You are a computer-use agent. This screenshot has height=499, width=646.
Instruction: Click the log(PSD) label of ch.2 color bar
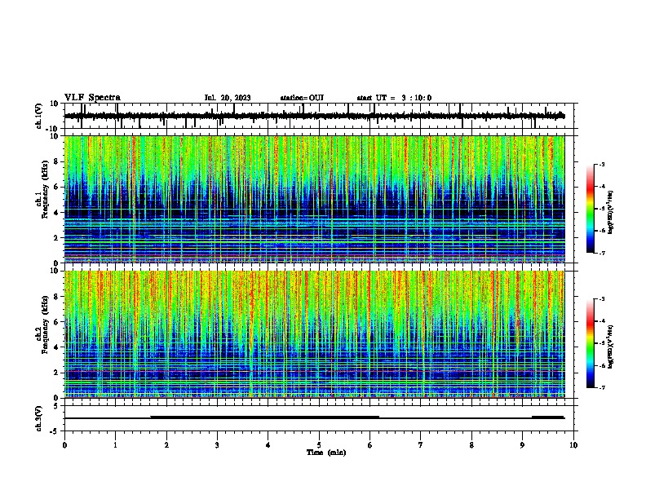coord(612,347)
